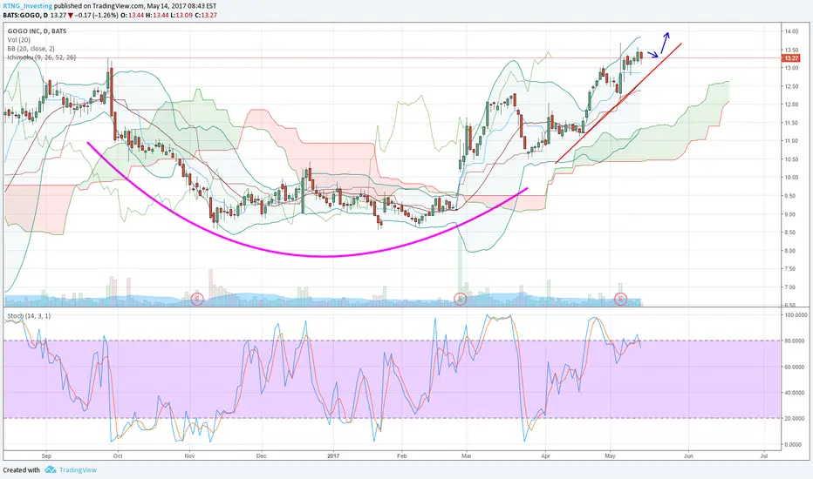The image size is (813, 479).
Task: Click the 'Oct' date axis label
Action: [x=118, y=456]
